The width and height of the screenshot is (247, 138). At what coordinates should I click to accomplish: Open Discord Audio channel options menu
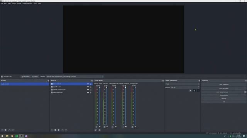pos(96,127)
